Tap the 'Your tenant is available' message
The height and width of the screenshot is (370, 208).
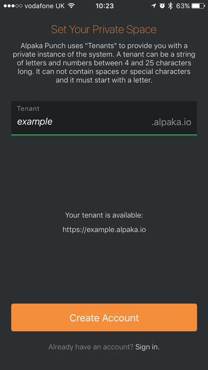[x=104, y=215]
